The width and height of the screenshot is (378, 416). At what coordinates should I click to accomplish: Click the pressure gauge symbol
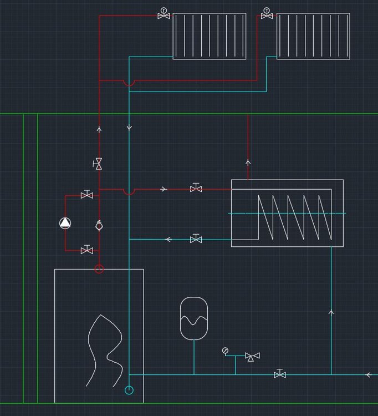coord(225,351)
